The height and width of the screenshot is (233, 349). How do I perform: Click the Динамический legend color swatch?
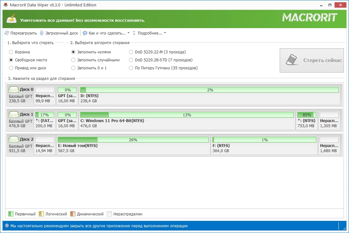[72, 214]
